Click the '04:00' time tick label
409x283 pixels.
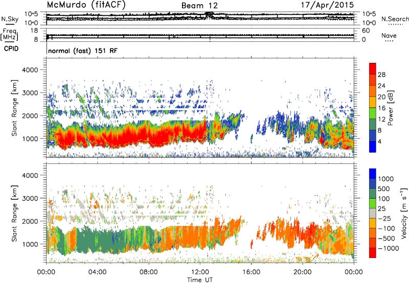(98, 272)
